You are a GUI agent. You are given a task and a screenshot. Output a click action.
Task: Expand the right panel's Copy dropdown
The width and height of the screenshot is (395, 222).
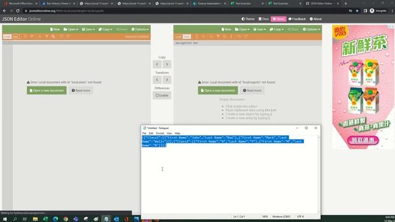click(x=276, y=30)
